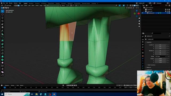This screenshot has height=96, width=171.
Task: Open the Window menu
Action: point(15,3)
